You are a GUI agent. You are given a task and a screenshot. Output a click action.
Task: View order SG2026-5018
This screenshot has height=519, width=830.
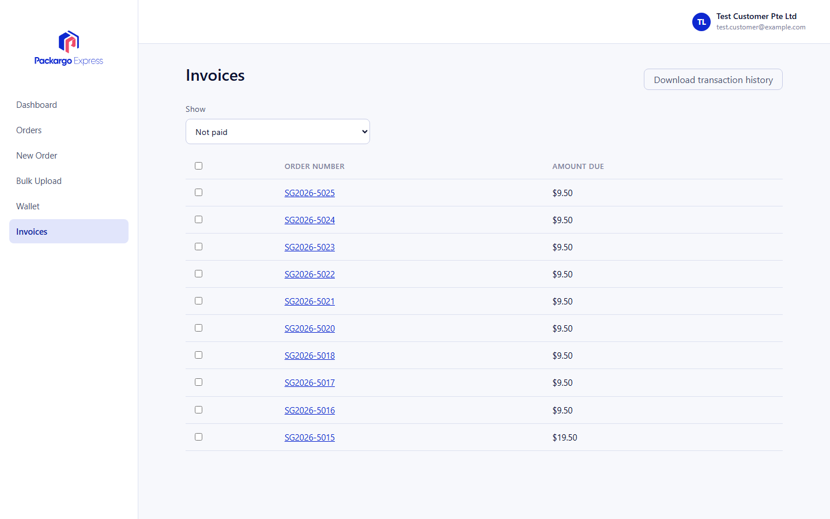[x=310, y=356]
